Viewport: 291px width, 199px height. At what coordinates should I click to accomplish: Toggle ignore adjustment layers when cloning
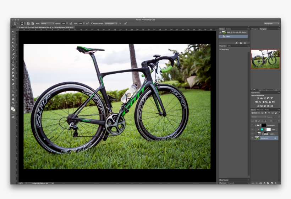(120, 23)
